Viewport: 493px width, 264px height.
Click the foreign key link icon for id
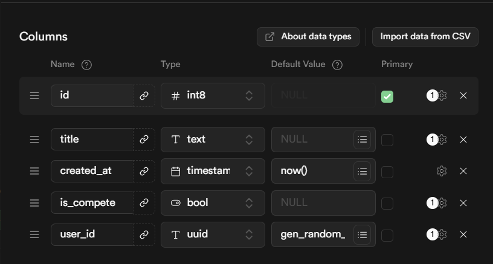144,95
